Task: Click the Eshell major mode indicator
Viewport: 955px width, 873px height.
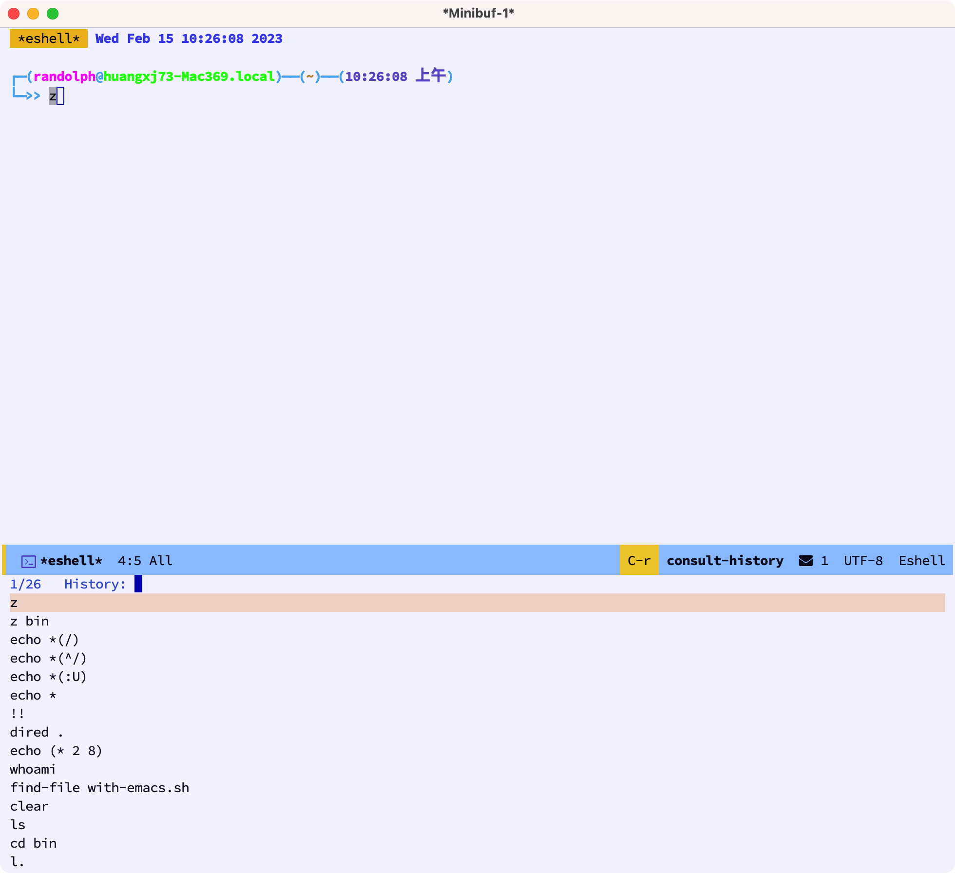Action: point(922,561)
